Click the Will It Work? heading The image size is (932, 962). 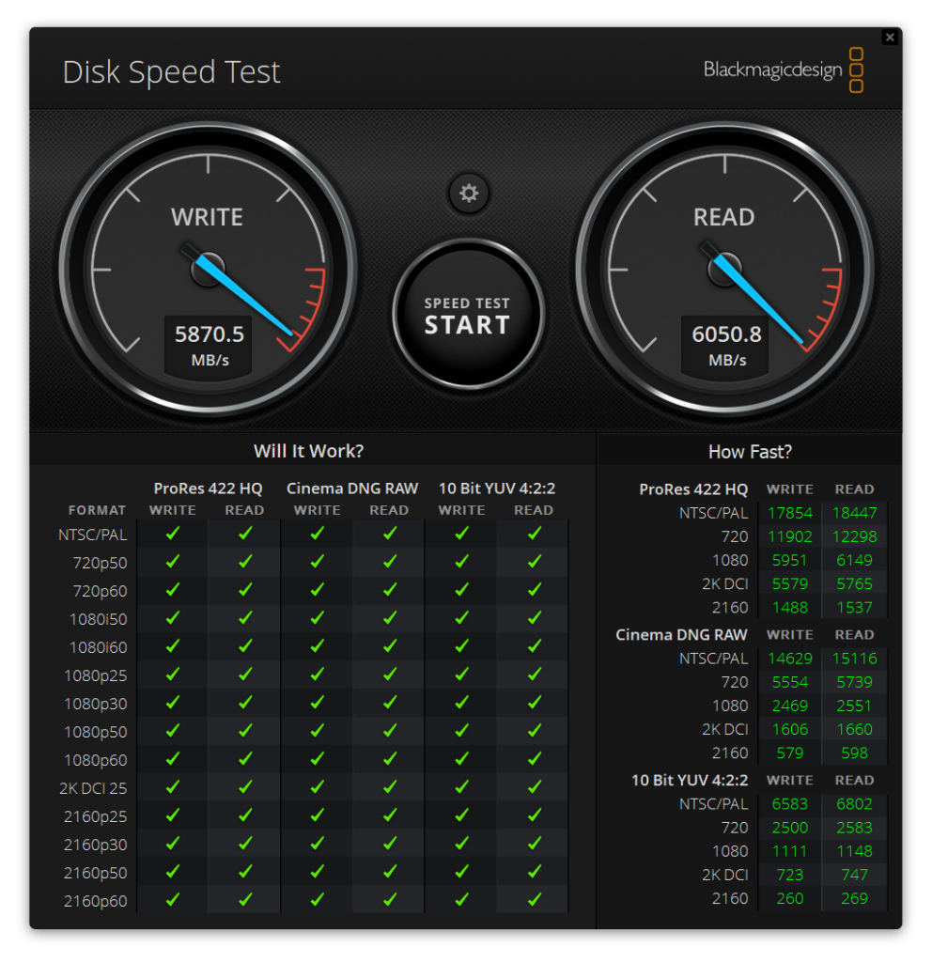point(308,451)
